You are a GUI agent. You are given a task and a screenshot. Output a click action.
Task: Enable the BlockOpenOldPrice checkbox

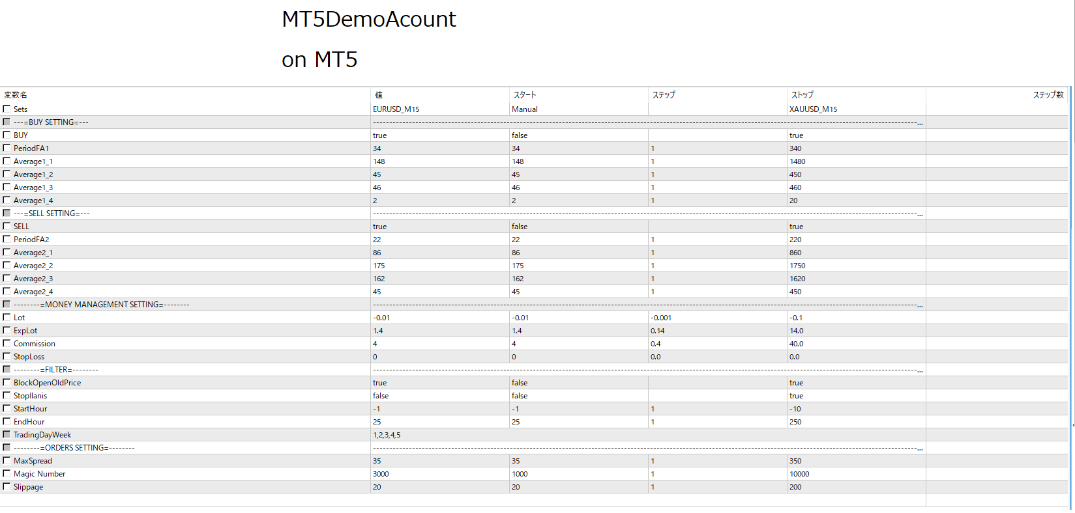[x=7, y=382]
